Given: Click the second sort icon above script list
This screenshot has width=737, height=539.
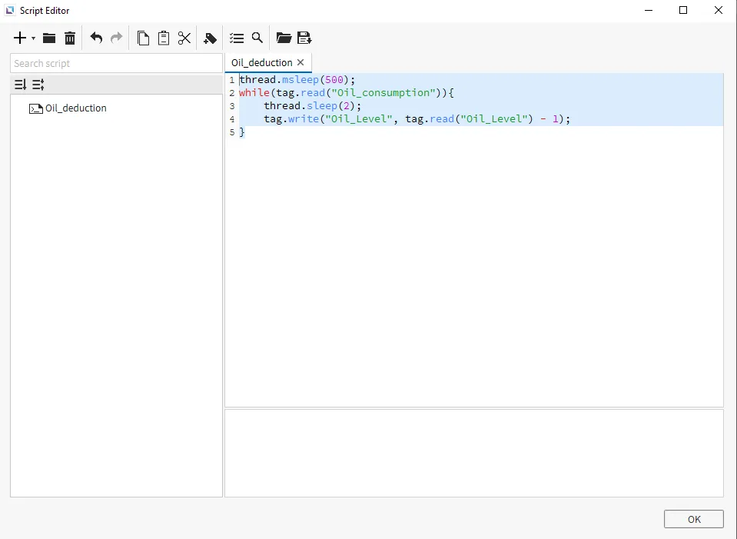Looking at the screenshot, I should coord(38,85).
